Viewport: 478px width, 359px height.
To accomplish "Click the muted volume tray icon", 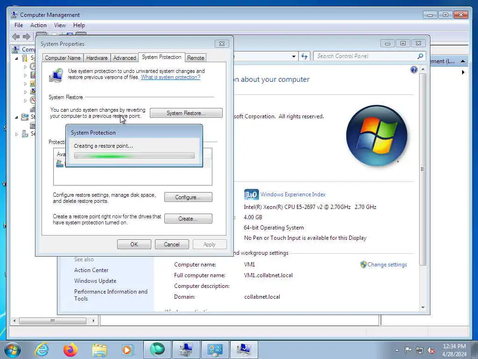I will [x=431, y=350].
